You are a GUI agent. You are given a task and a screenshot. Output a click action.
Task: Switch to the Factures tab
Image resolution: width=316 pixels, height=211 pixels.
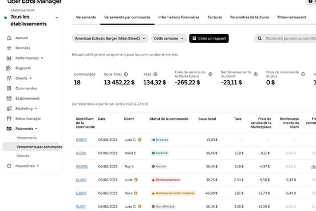(x=215, y=17)
